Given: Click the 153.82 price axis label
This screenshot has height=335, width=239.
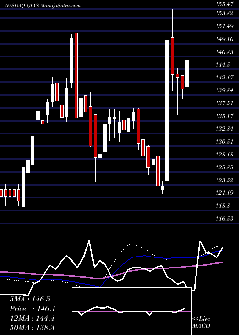Looking at the screenshot, I should click(x=224, y=13).
